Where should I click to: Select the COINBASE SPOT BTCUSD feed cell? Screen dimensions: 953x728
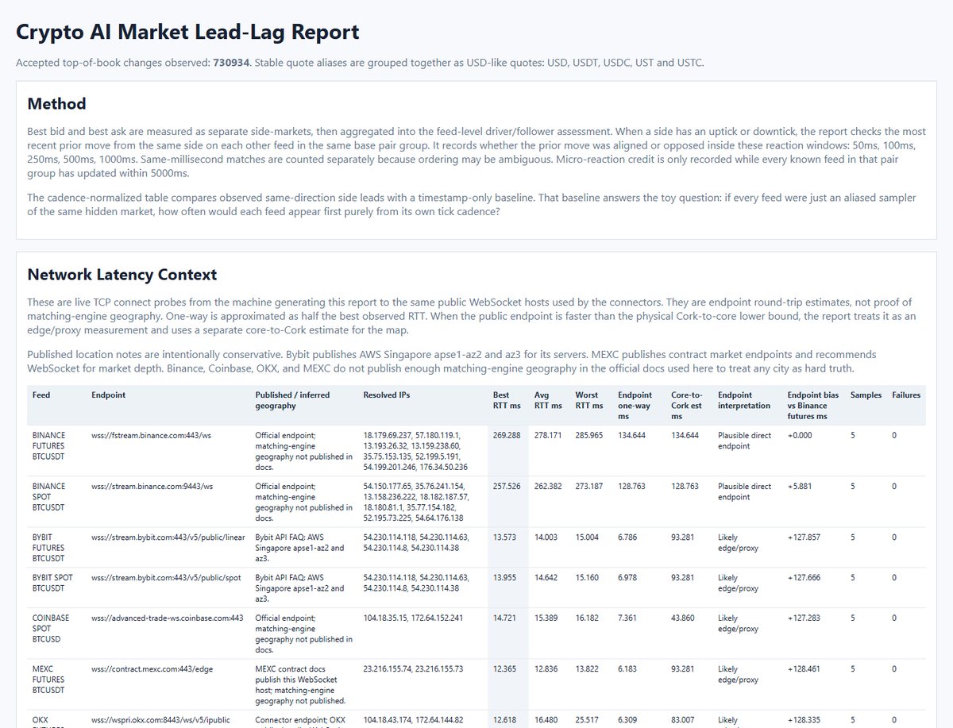(x=51, y=628)
